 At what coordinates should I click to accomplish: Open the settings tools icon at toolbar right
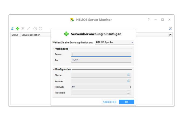171,28
